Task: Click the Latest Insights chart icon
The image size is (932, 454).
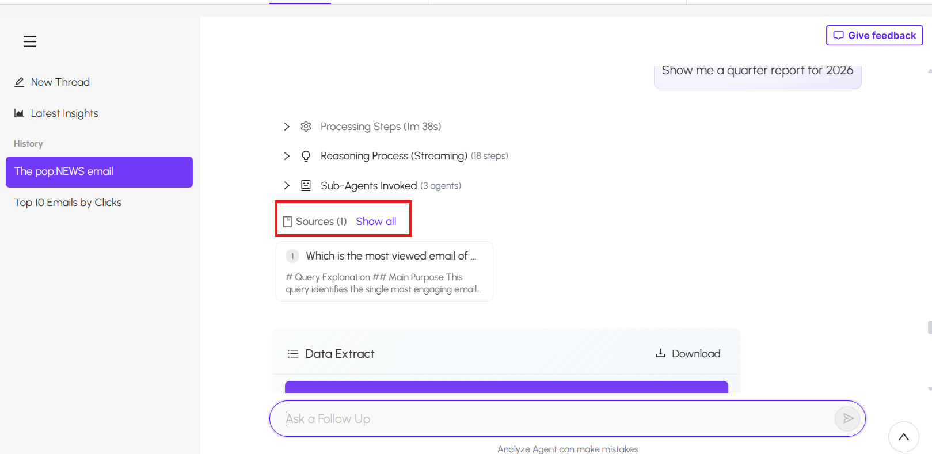Action: click(20, 113)
